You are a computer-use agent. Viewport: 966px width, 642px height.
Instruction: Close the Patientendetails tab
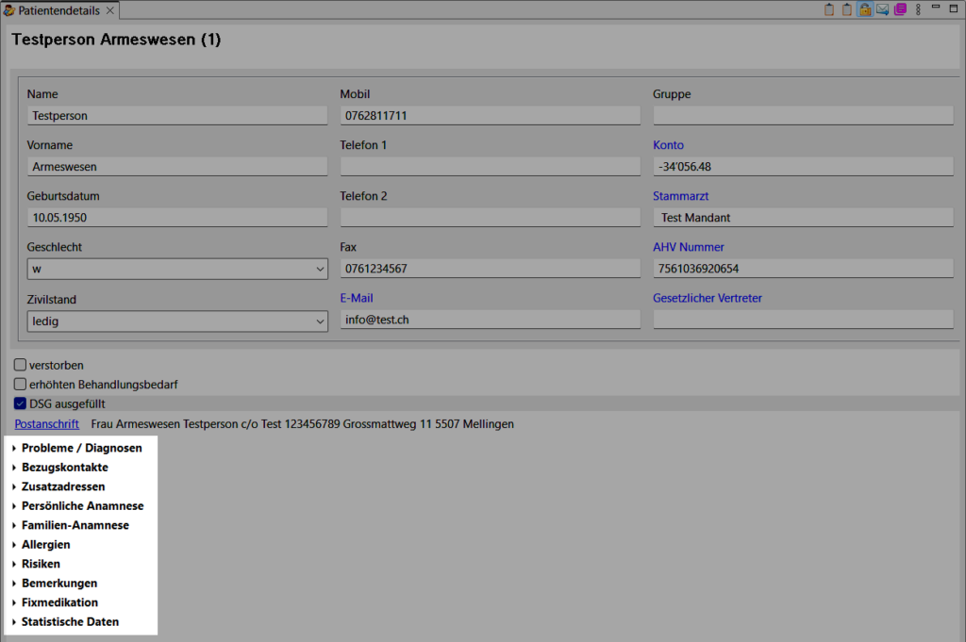[x=109, y=10]
